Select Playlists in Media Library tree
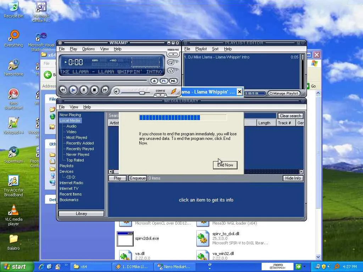 (x=66, y=166)
